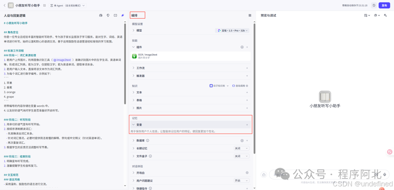The image size is (394, 190).
Task: Click the auto-generate icon for 开场白
Action: tap(247, 173)
